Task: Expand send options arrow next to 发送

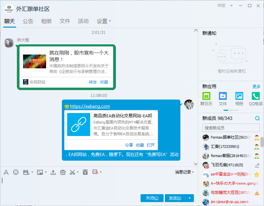Action: pyautogui.click(x=190, y=198)
